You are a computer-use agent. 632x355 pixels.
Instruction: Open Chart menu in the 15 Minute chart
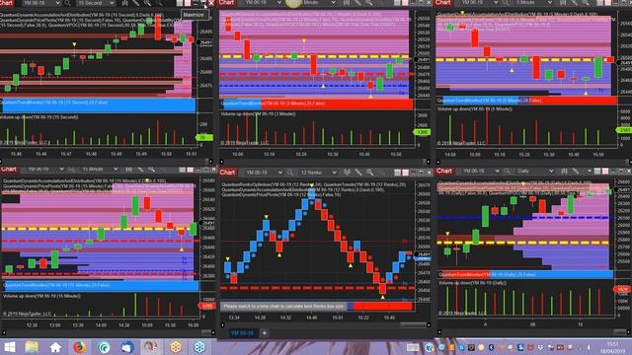(x=8, y=170)
